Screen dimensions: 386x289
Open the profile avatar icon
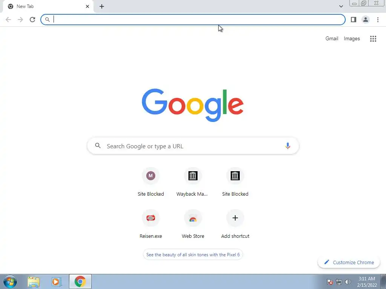click(366, 20)
